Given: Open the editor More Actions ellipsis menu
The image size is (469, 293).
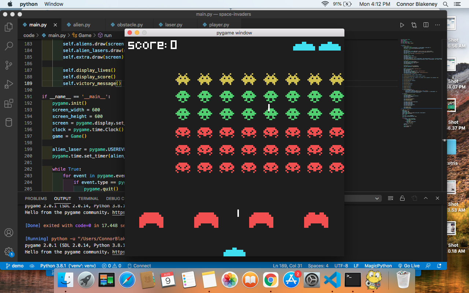Looking at the screenshot, I should [437, 25].
